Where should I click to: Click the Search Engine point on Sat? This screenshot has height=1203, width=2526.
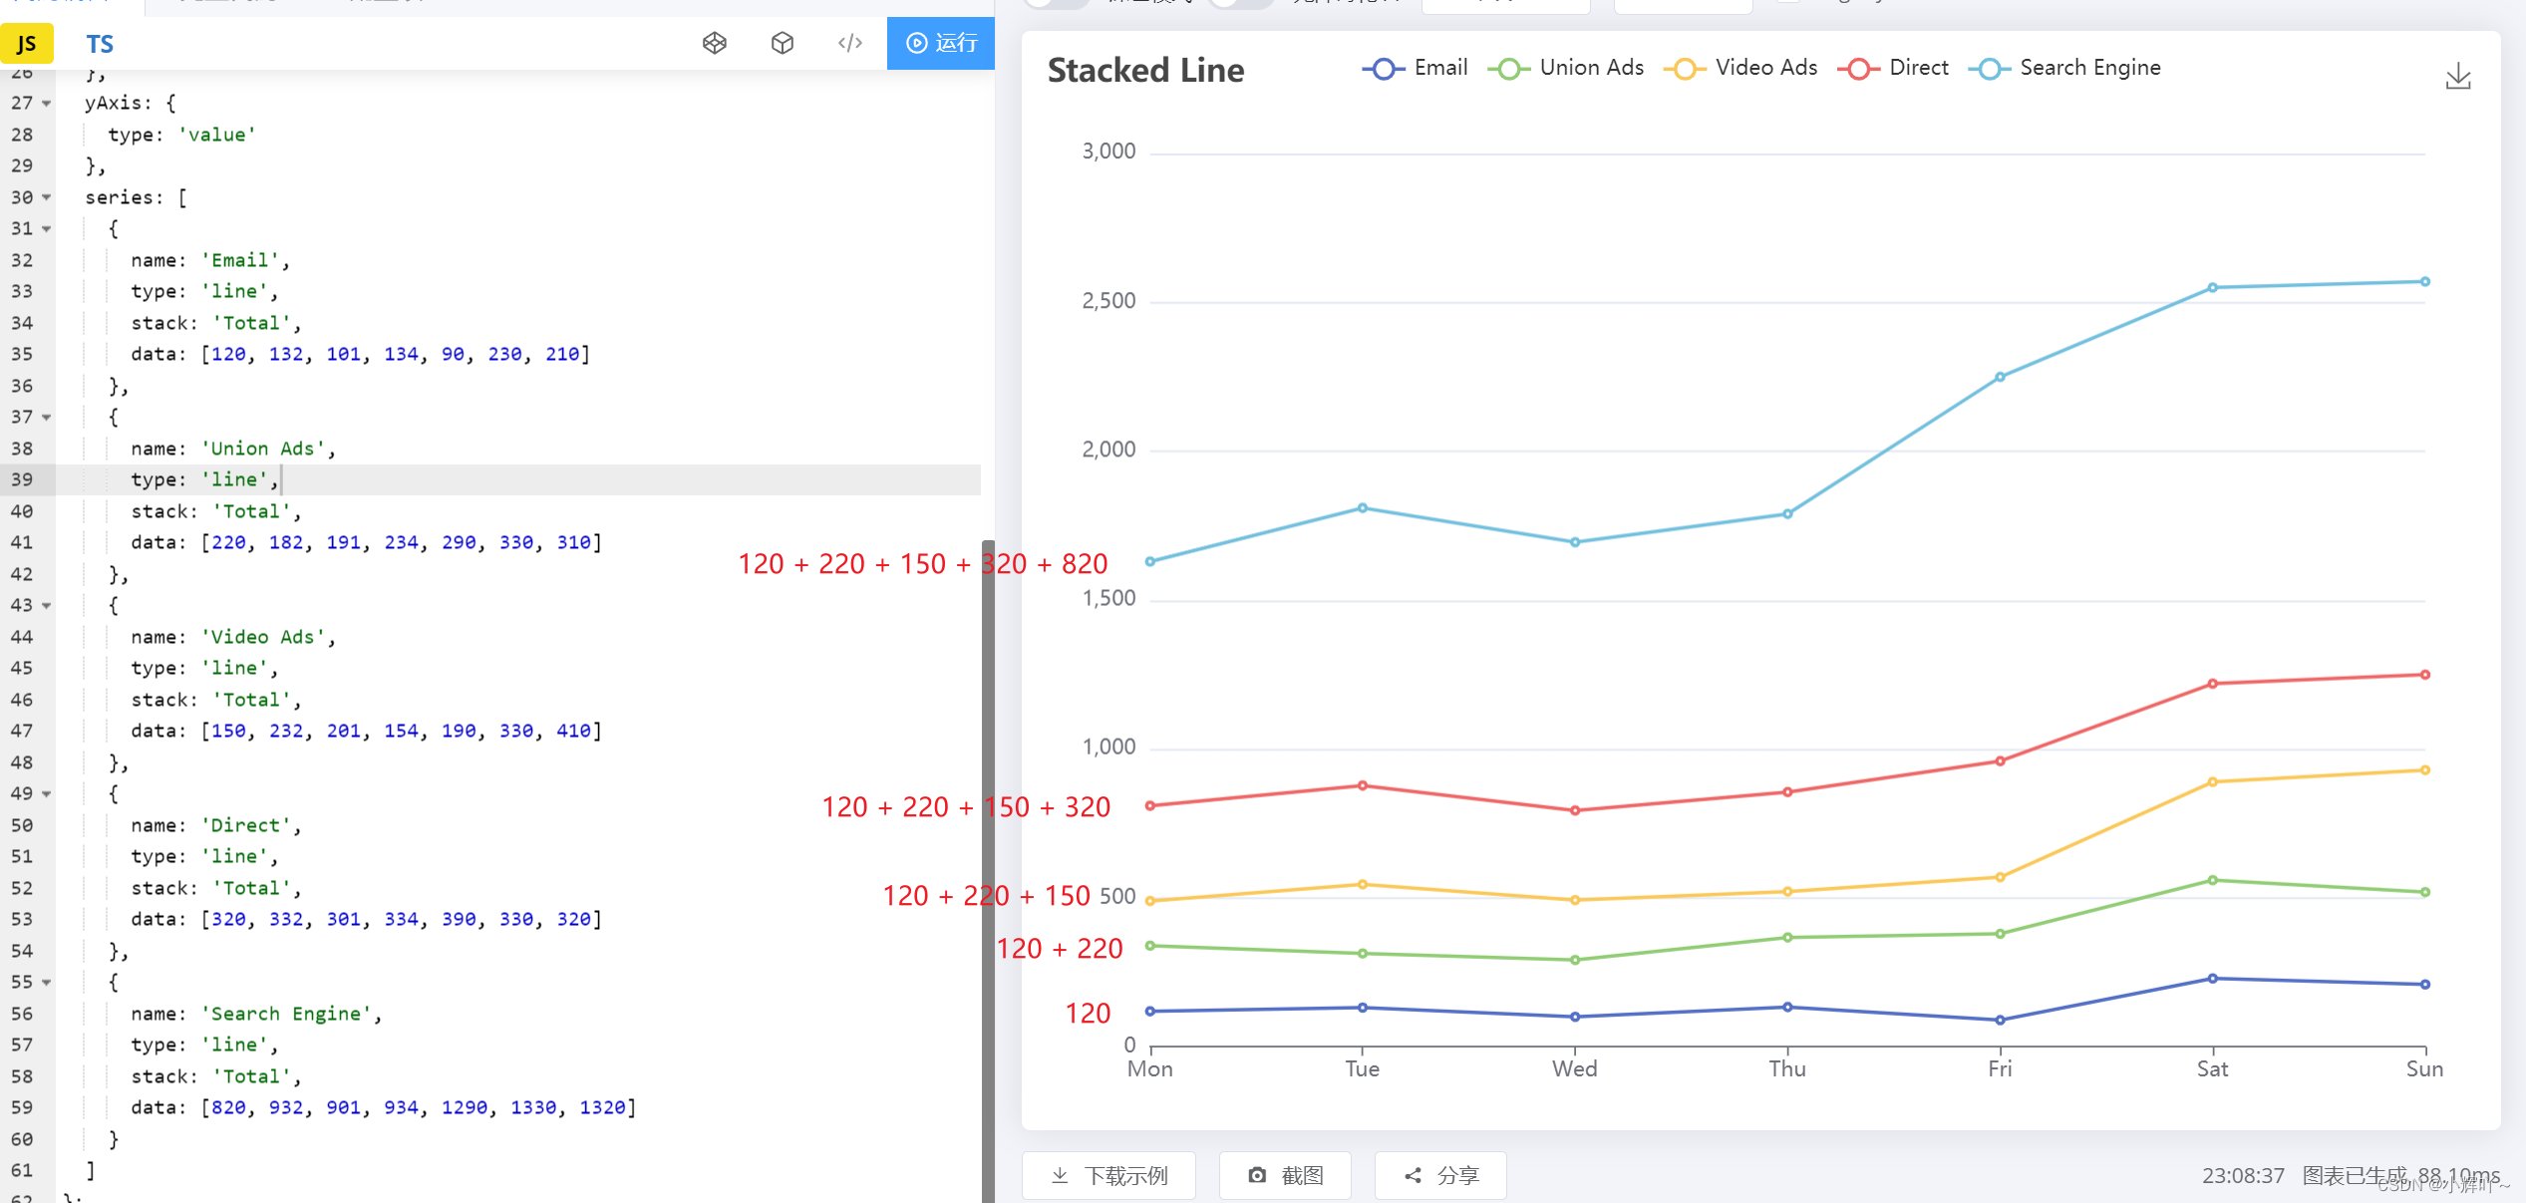(x=2212, y=287)
